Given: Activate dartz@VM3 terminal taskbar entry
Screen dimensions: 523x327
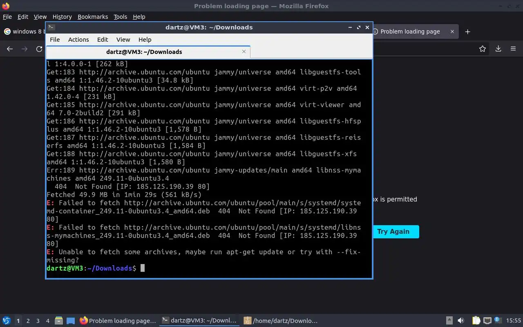Looking at the screenshot, I should (199, 321).
